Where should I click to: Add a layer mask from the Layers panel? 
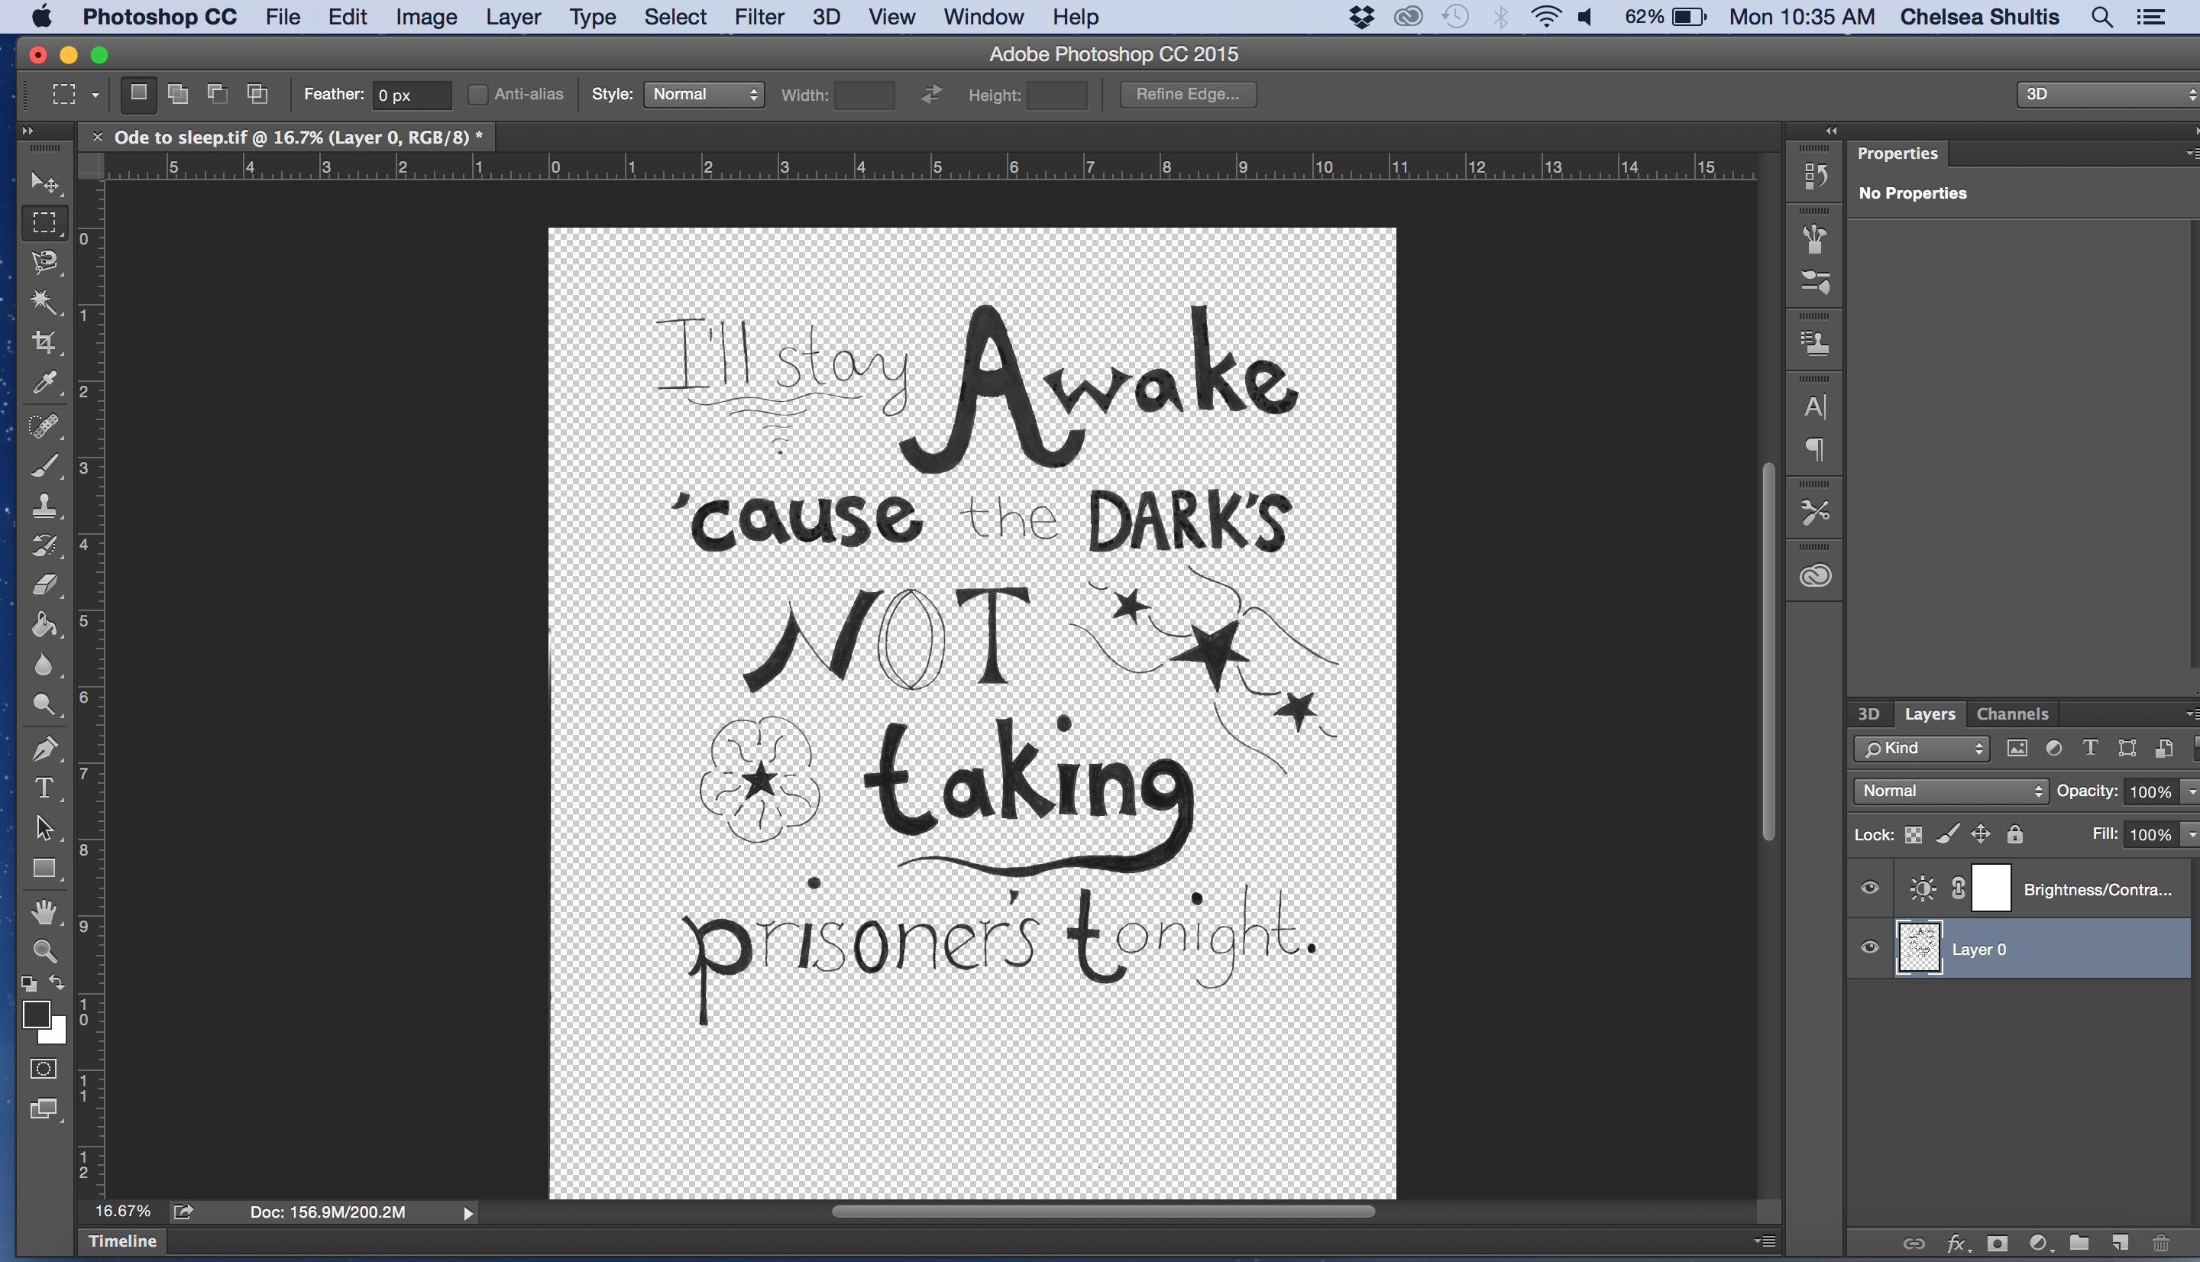pos(1996,1241)
